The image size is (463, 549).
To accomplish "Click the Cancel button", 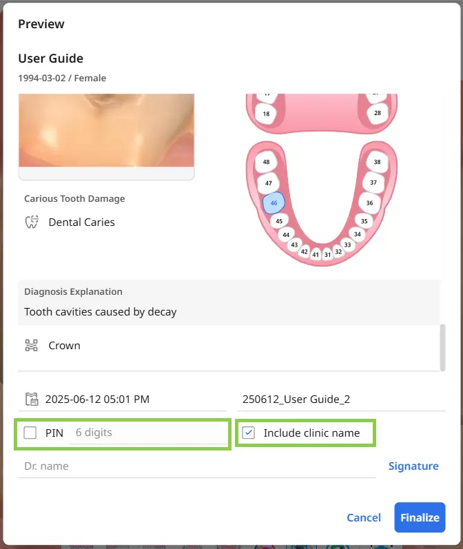I will coord(364,517).
